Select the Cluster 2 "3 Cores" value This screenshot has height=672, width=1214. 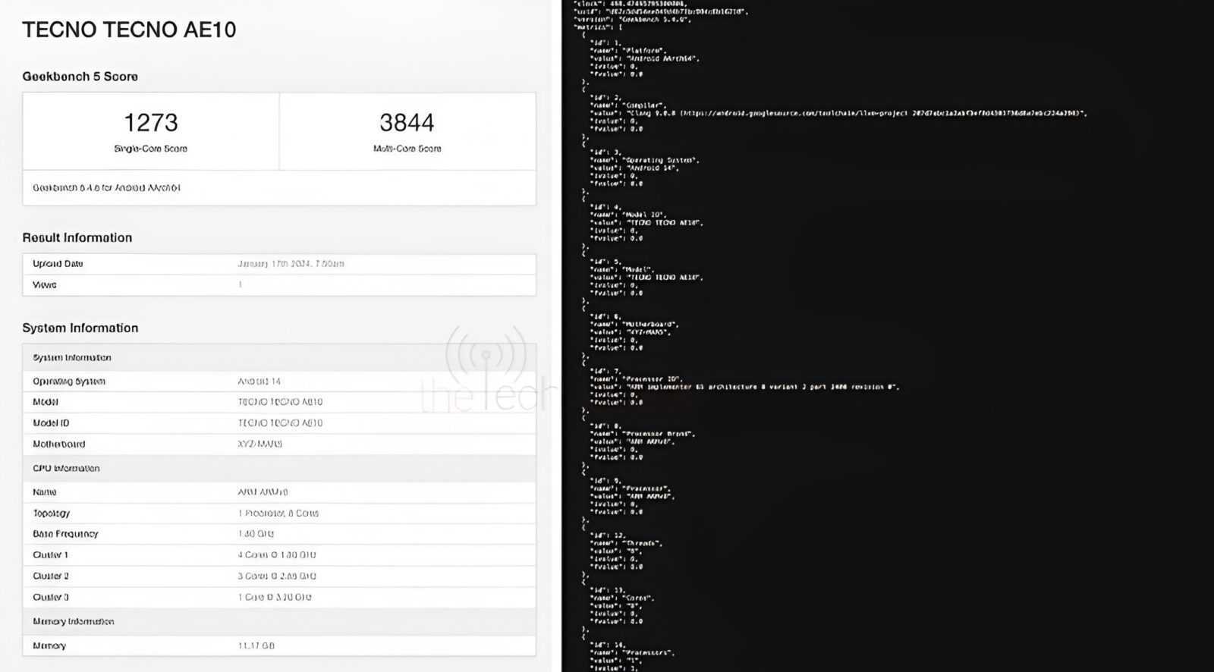coord(276,576)
